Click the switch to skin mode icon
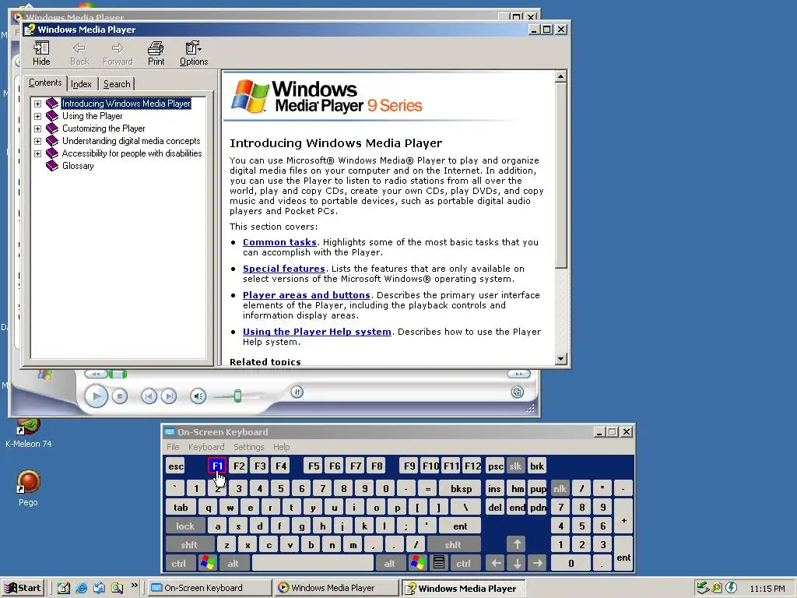Screen dimensions: 797x598 point(518,392)
